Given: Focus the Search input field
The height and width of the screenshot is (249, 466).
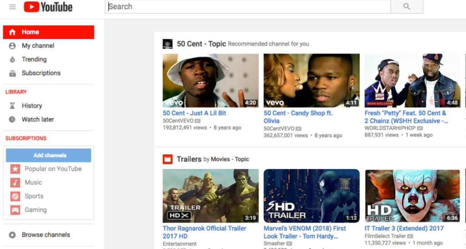Looking at the screenshot, I should click(248, 6).
